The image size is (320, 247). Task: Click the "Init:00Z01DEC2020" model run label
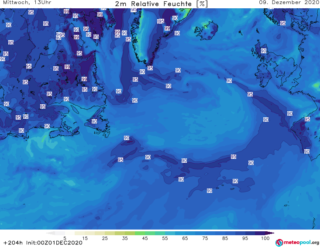(54, 243)
